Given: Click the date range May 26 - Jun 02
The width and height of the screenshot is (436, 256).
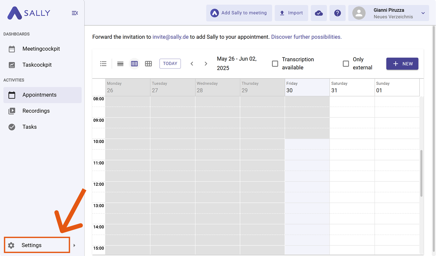Looking at the screenshot, I should [x=237, y=63].
